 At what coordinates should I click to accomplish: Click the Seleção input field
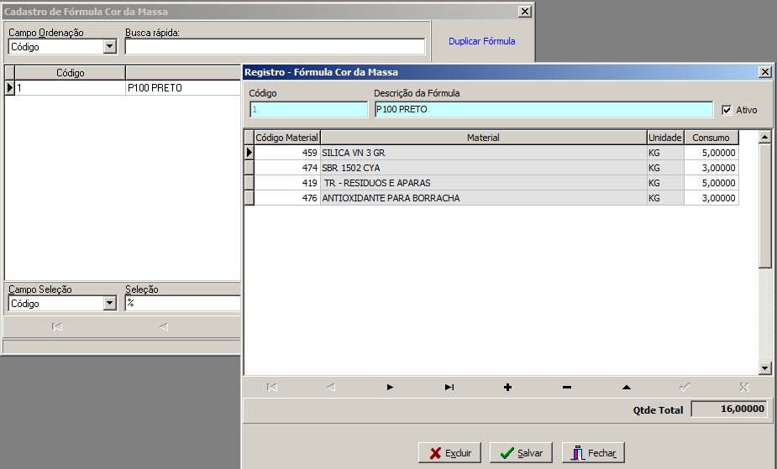[x=183, y=303]
